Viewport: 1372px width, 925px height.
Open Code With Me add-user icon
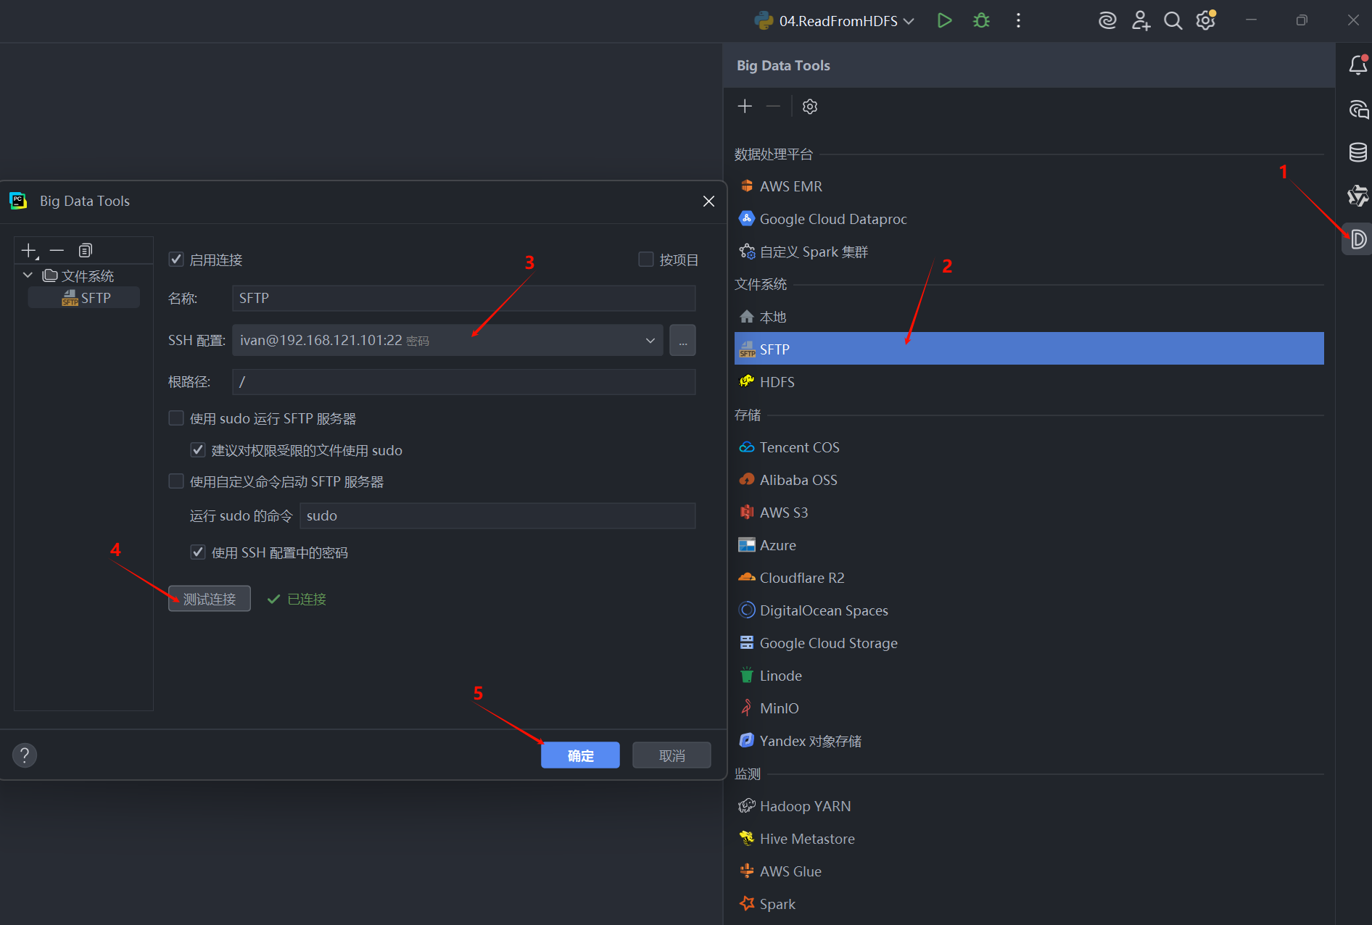click(1141, 20)
